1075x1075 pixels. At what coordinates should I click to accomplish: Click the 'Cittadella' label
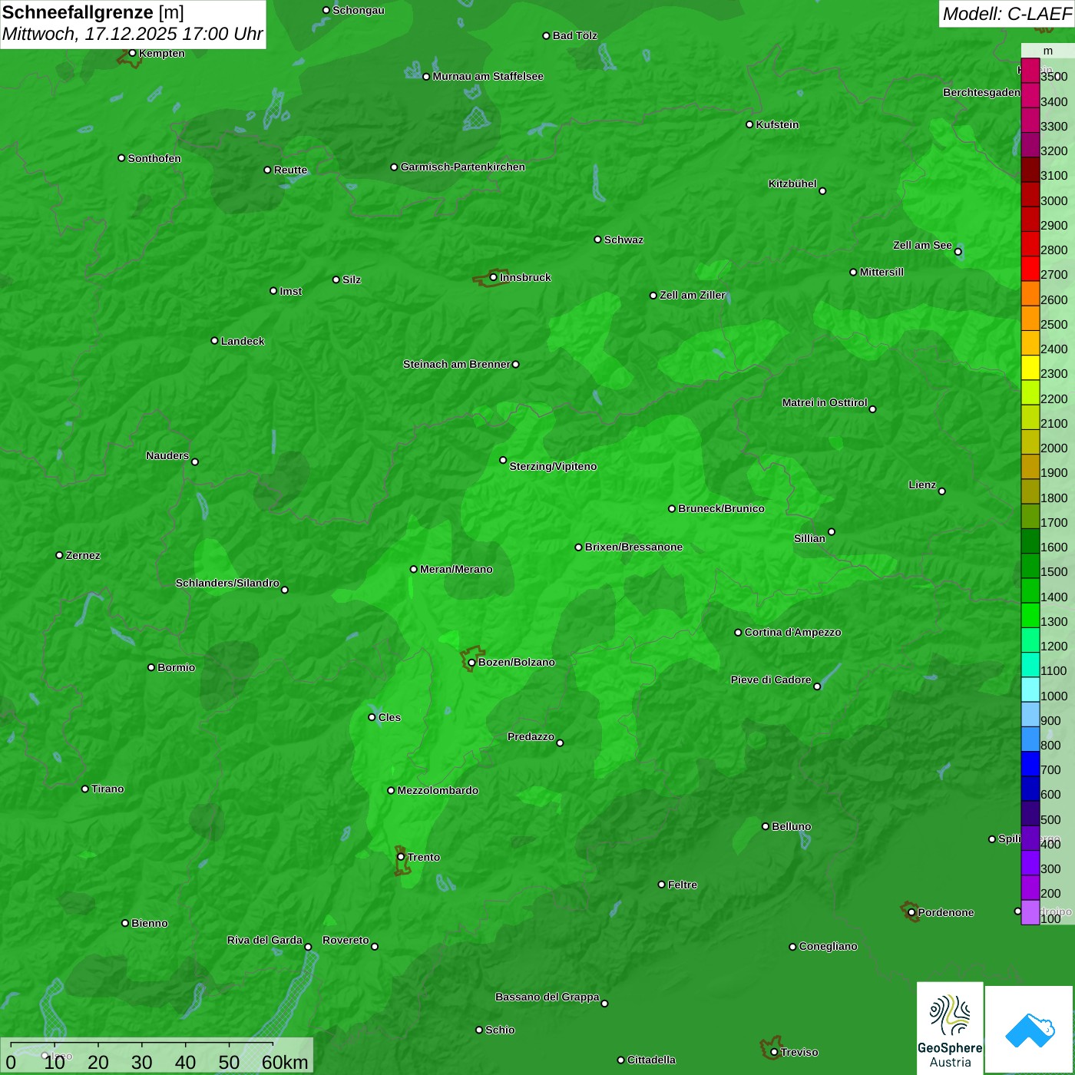pos(651,1060)
